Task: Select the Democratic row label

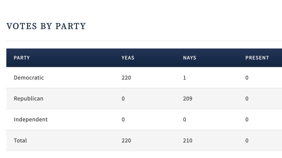Action: (x=29, y=78)
